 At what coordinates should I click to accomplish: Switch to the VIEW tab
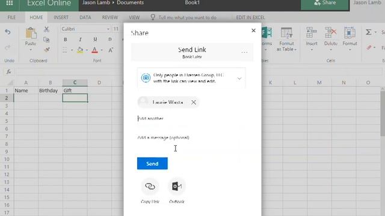(134, 17)
